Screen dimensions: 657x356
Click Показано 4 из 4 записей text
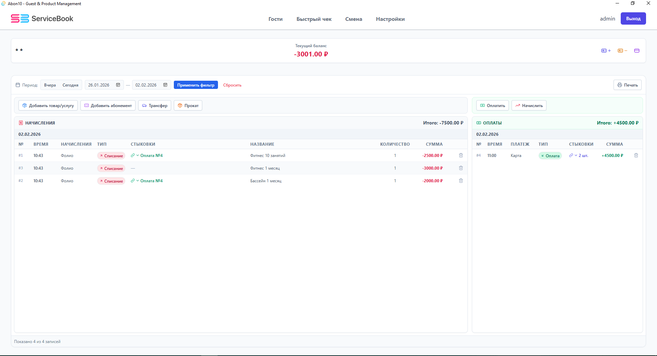(37, 341)
